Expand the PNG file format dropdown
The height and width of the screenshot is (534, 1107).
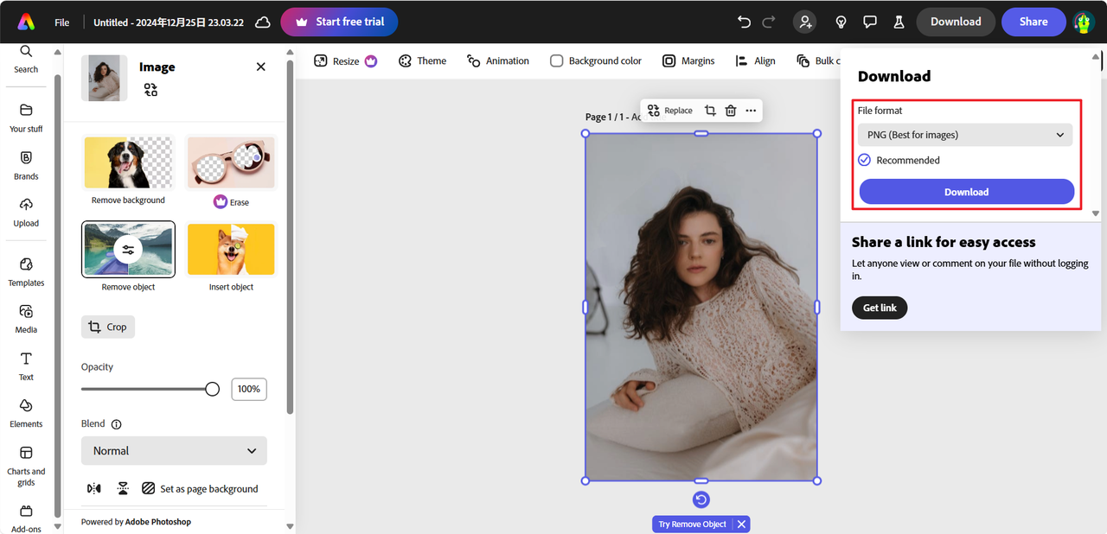pos(965,135)
